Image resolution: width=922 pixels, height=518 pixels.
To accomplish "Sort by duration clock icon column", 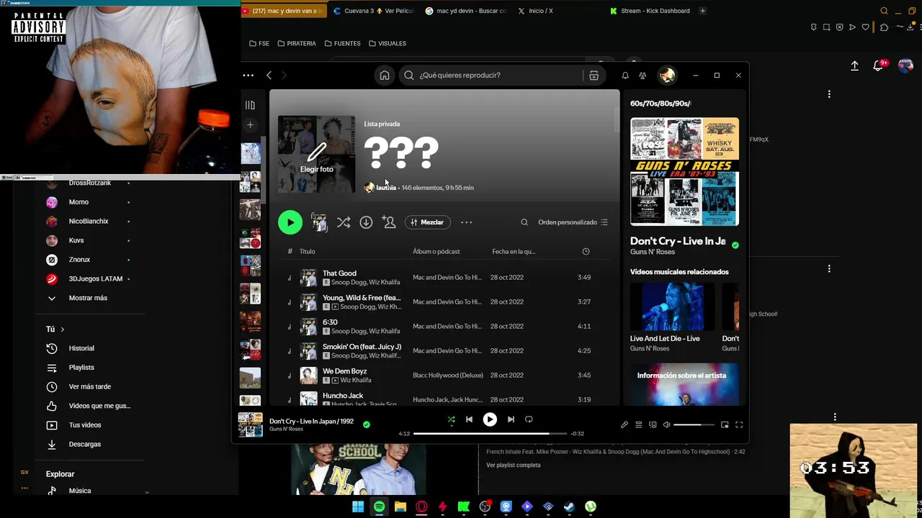I will pos(586,251).
